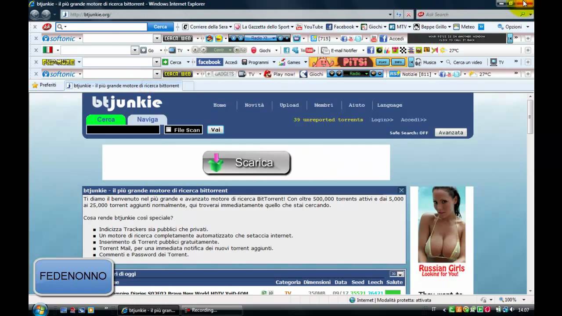Click the page vertical scrollbar thumb
The height and width of the screenshot is (316, 562).
(x=530, y=117)
